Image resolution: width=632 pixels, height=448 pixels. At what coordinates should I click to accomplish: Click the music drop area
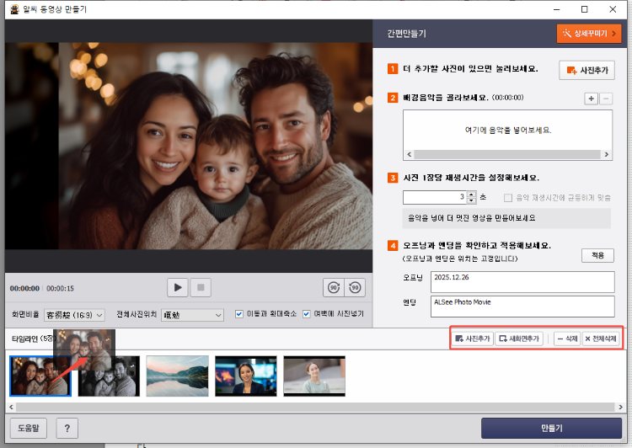pyautogui.click(x=507, y=131)
